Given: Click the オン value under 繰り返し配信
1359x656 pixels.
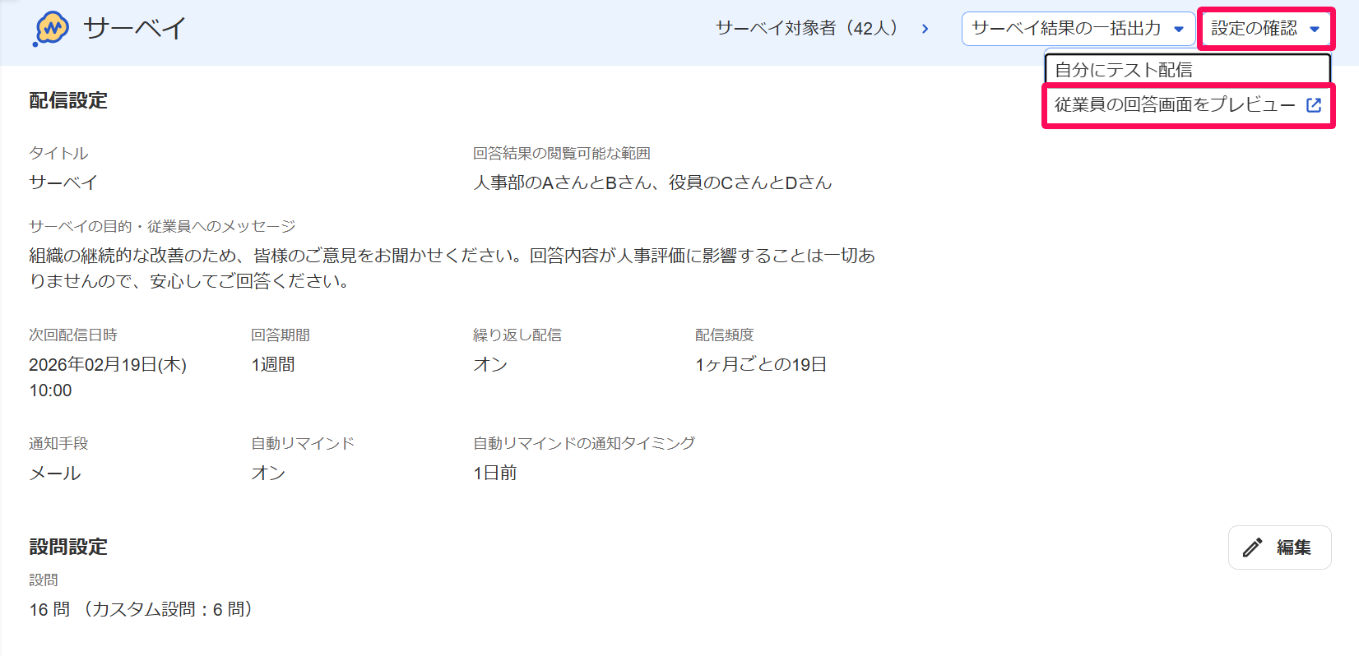Looking at the screenshot, I should pos(490,364).
